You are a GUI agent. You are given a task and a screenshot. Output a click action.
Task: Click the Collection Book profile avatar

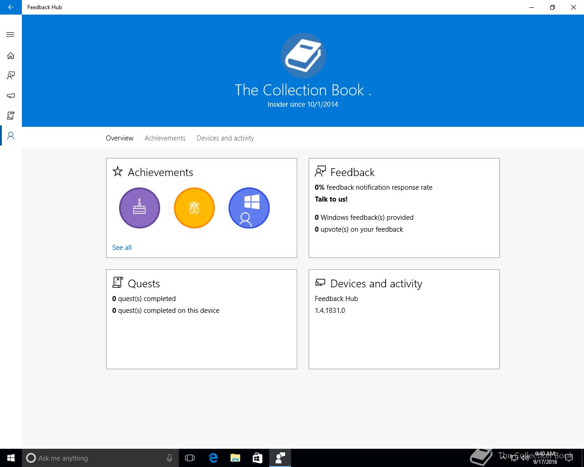303,56
